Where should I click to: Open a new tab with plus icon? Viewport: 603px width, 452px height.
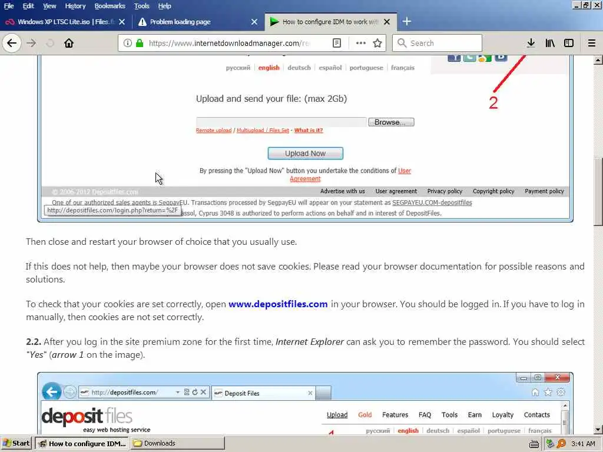[406, 22]
